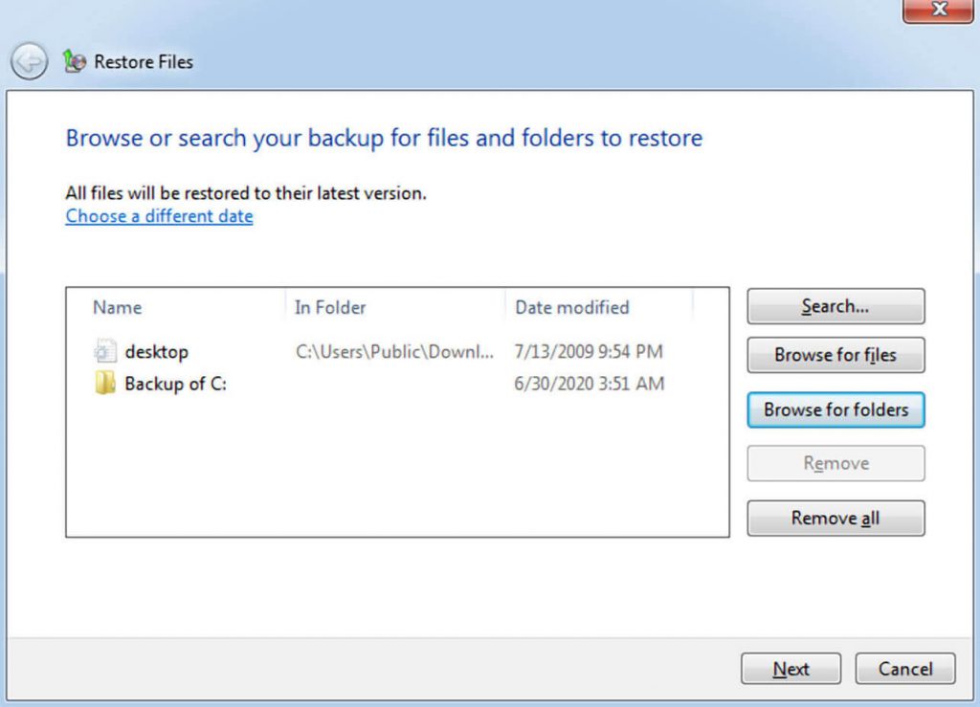980x707 pixels.
Task: Select the Backup of C: entry
Action: tap(175, 384)
